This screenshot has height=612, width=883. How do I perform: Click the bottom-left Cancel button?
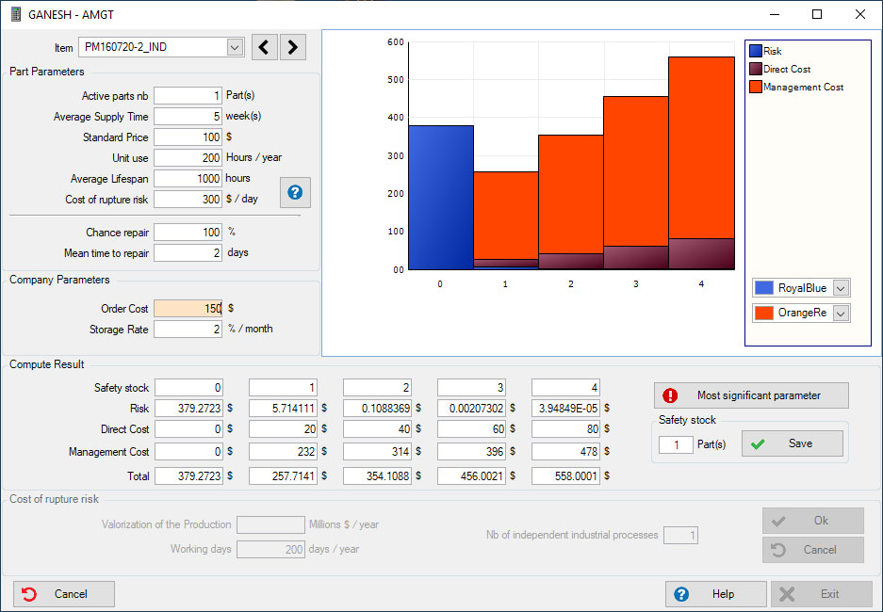(x=64, y=594)
